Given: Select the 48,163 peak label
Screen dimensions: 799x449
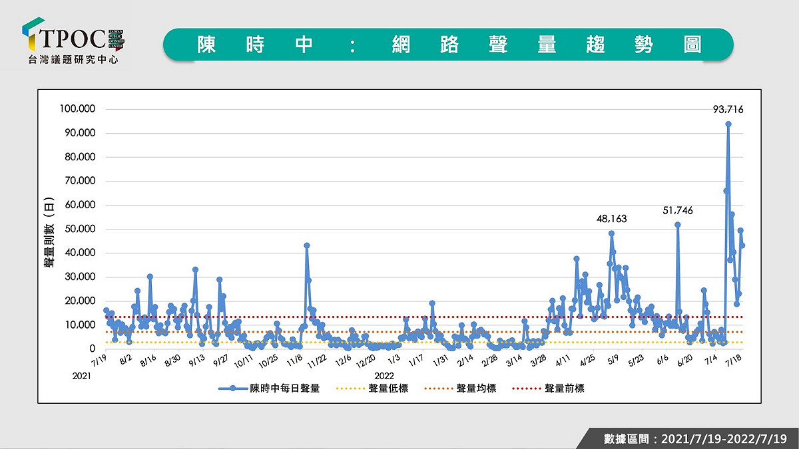Looking at the screenshot, I should tap(612, 218).
